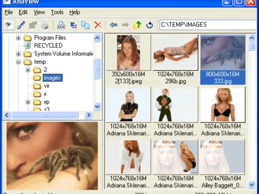This screenshot has height=194, width=259.
Task: Expand the xp folder node
Action: [x=28, y=102]
